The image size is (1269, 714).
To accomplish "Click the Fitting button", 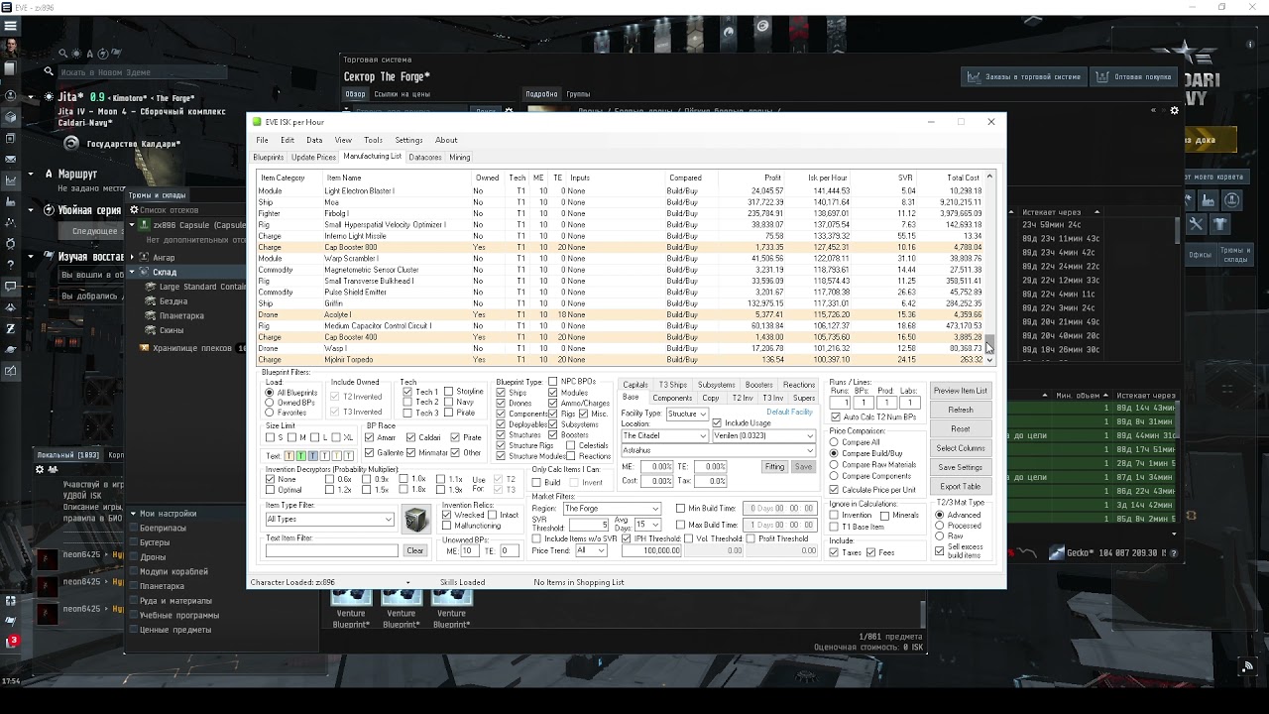I will click(x=774, y=466).
